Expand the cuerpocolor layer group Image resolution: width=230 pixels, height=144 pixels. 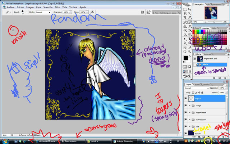pyautogui.click(x=189, y=120)
